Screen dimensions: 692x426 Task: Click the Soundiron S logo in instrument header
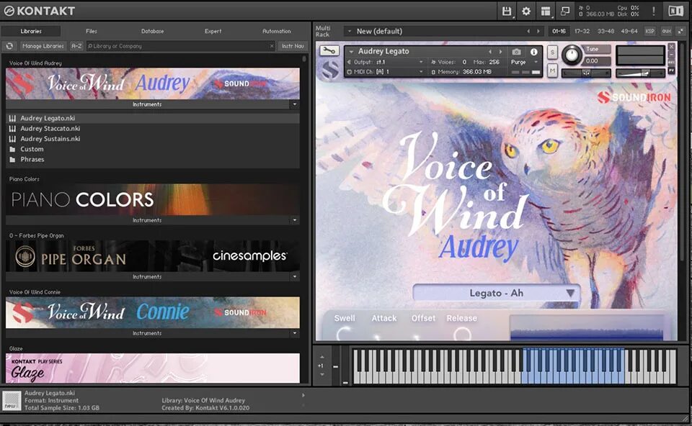click(329, 70)
